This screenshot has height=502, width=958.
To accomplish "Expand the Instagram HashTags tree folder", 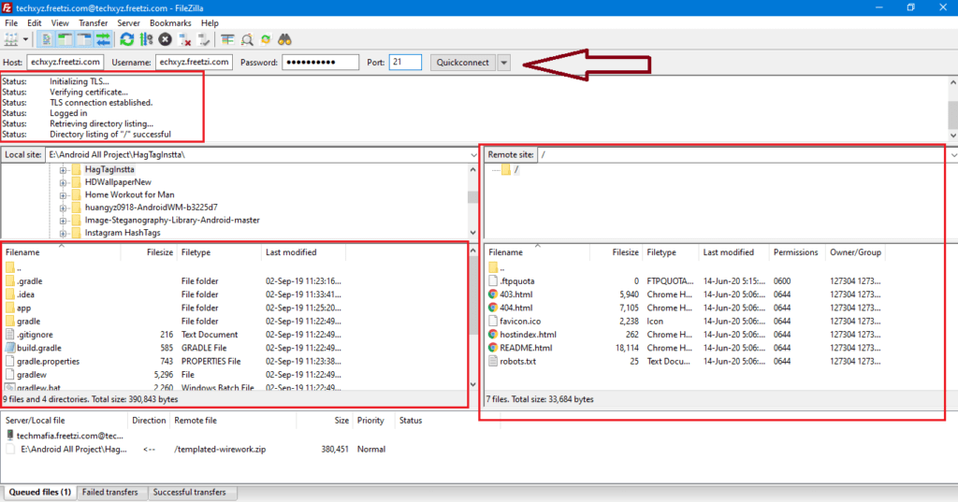I will pyautogui.click(x=63, y=234).
